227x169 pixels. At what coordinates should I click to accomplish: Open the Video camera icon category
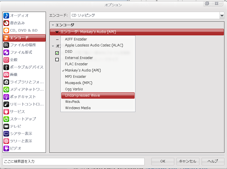coord(6,148)
